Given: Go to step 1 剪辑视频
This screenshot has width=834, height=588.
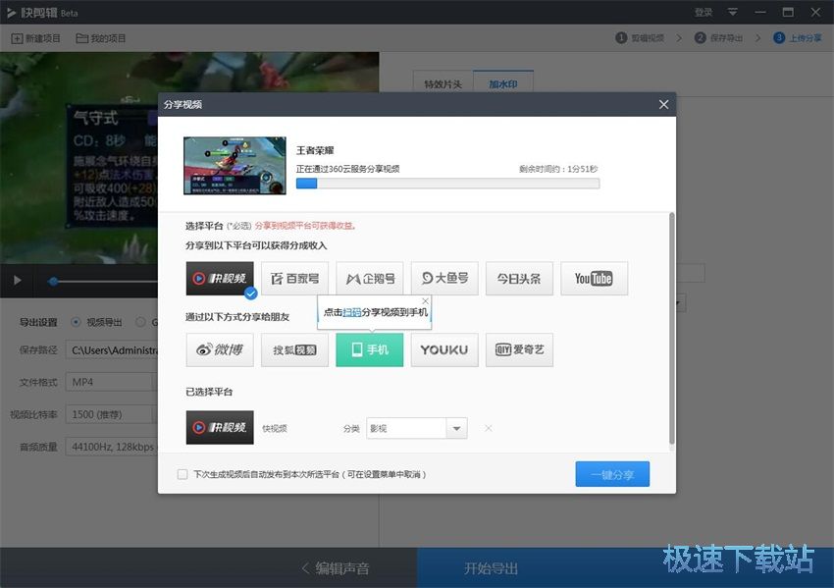Looking at the screenshot, I should pos(640,37).
